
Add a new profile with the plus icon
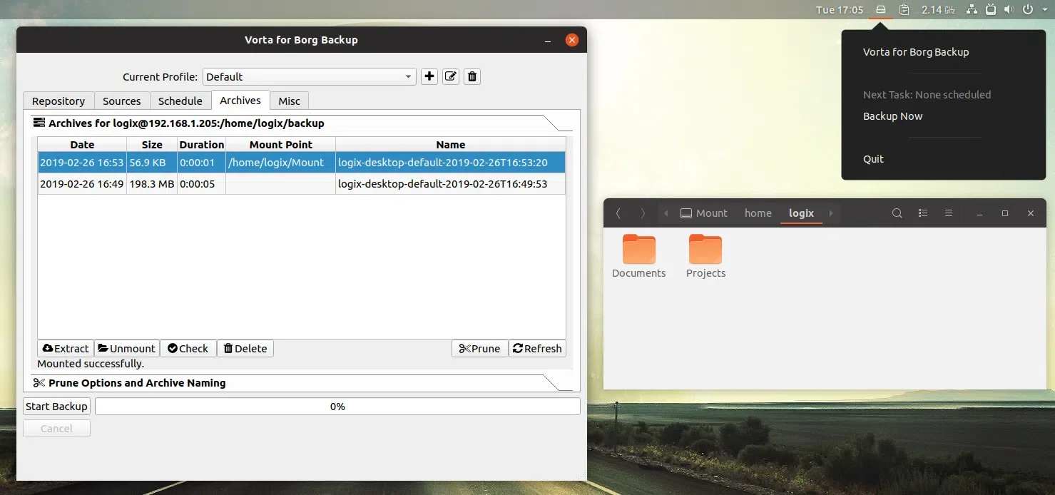429,76
